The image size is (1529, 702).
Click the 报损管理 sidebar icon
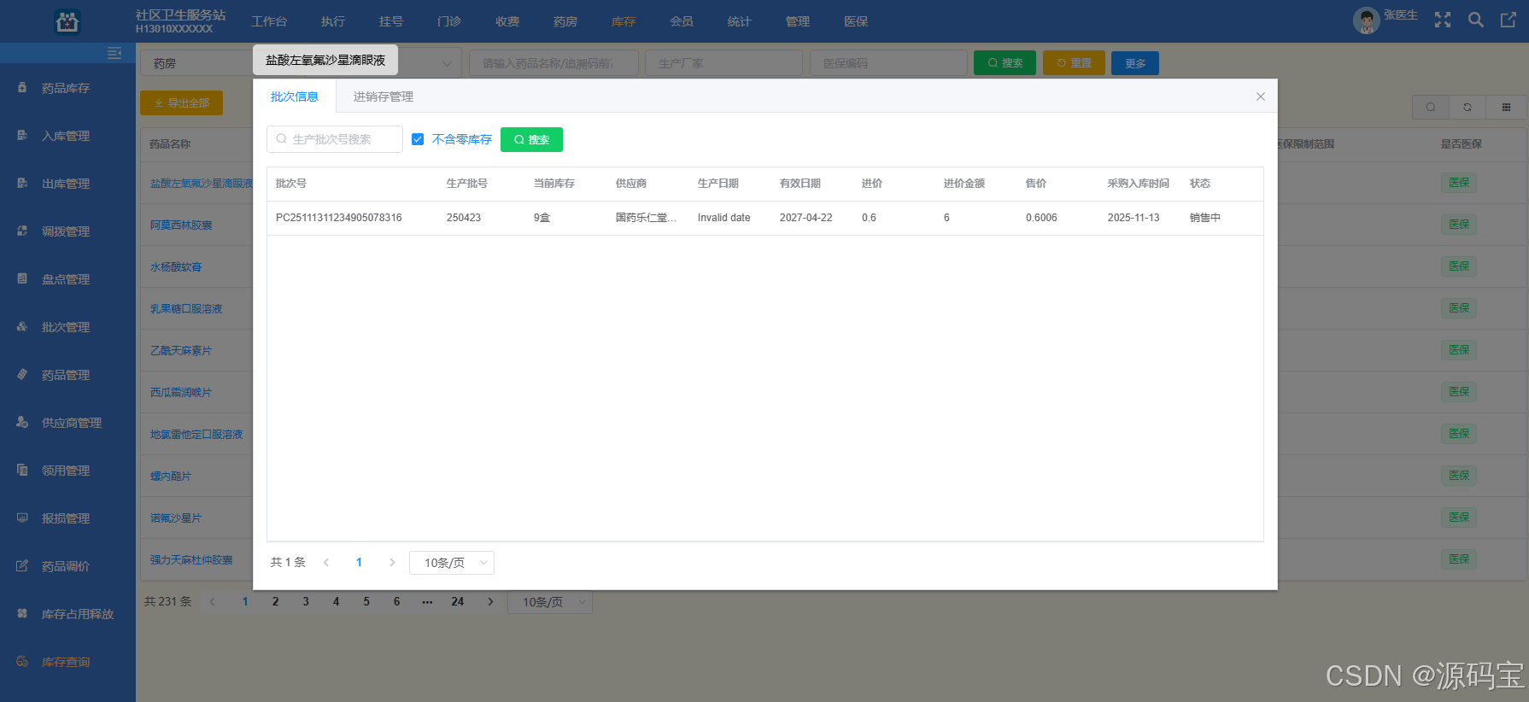tap(22, 518)
